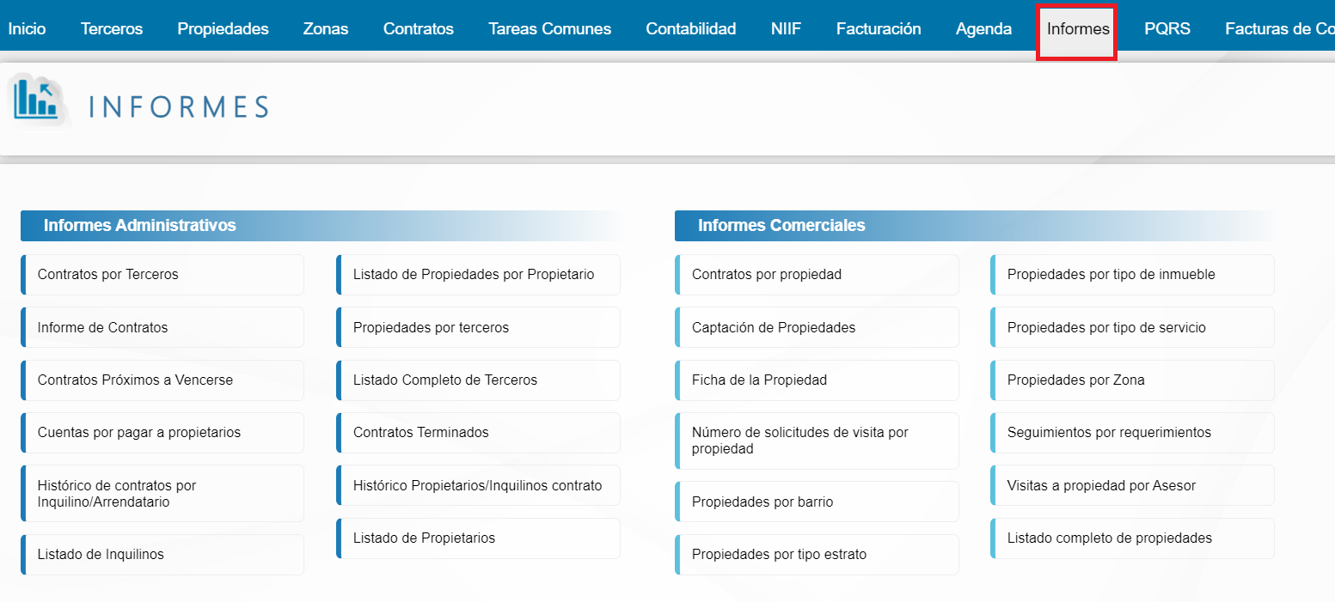
Task: View the Propiedades por Zona report
Action: pyautogui.click(x=1132, y=380)
